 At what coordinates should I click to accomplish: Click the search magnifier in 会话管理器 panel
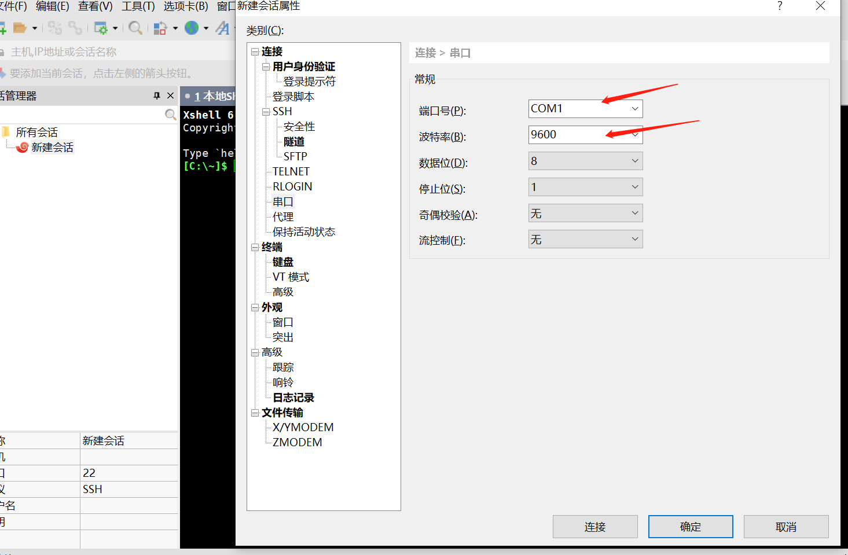click(170, 114)
